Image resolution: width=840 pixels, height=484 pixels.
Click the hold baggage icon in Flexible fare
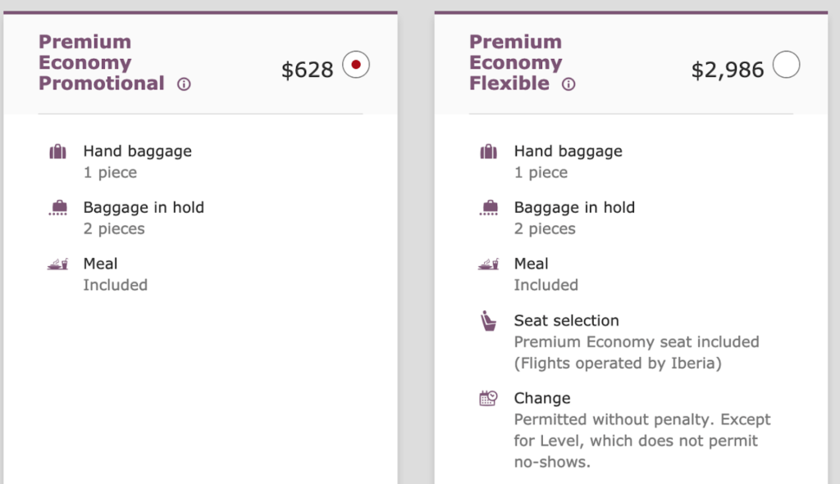488,208
